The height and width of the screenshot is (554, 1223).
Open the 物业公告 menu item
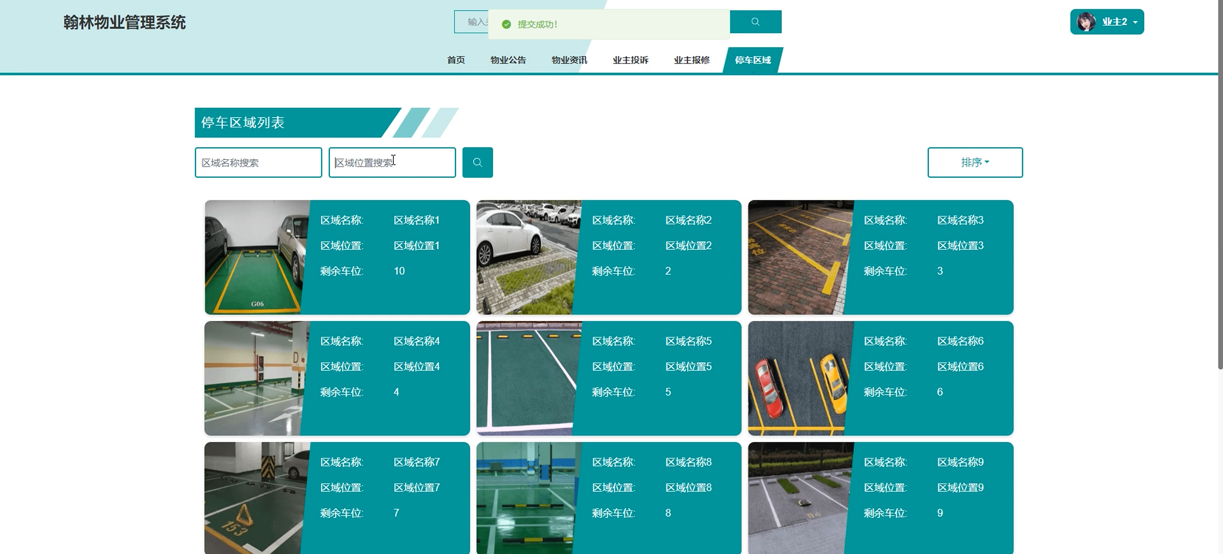[508, 60]
